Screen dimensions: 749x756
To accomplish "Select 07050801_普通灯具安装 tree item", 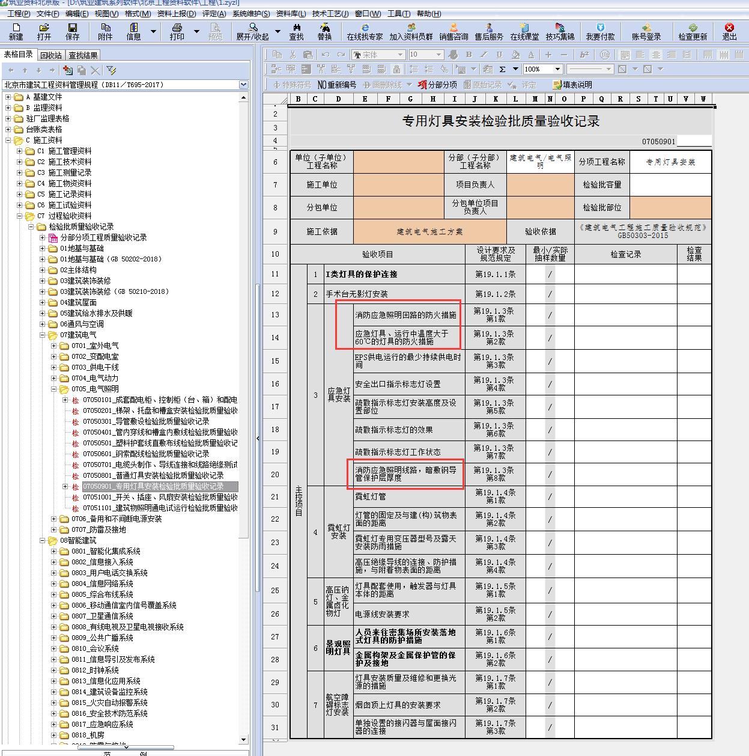I will click(153, 475).
